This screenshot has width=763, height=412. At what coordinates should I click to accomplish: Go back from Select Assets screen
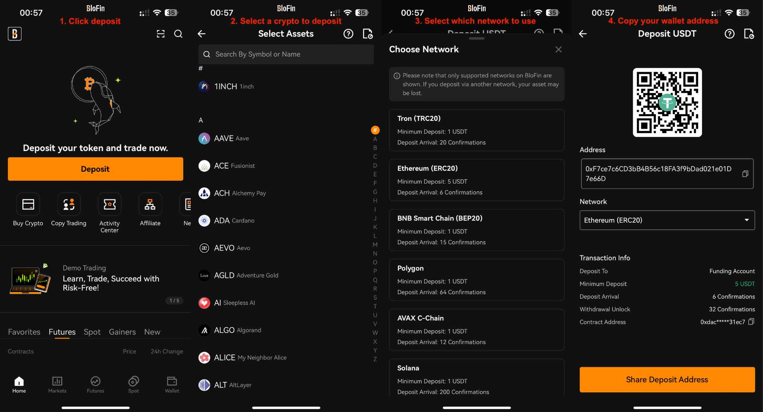tap(201, 34)
